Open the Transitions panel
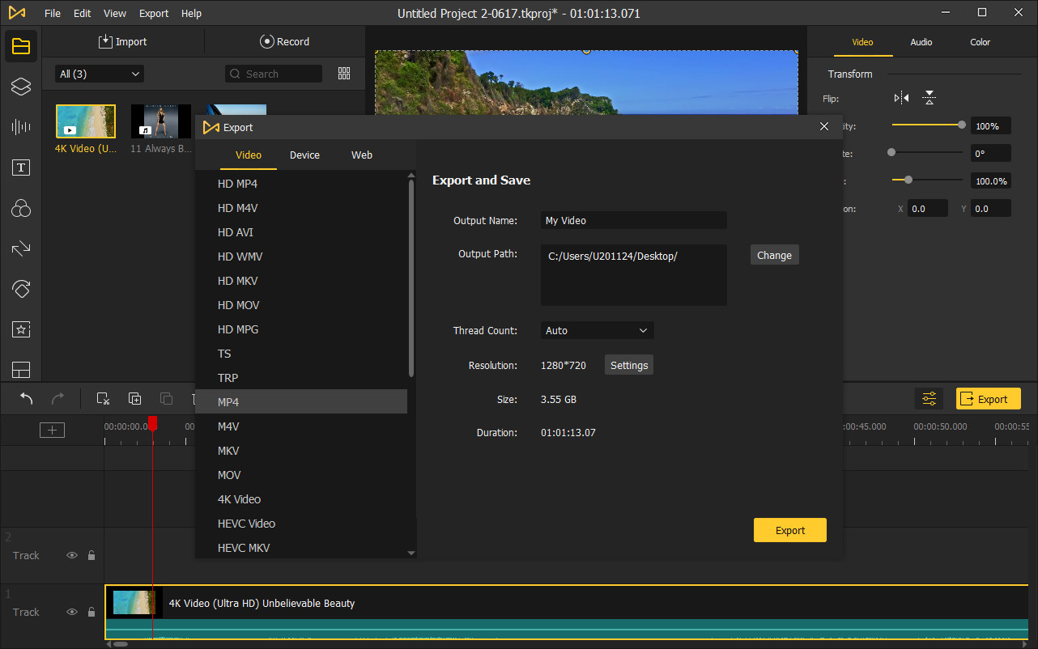Image resolution: width=1038 pixels, height=649 pixels. point(20,248)
